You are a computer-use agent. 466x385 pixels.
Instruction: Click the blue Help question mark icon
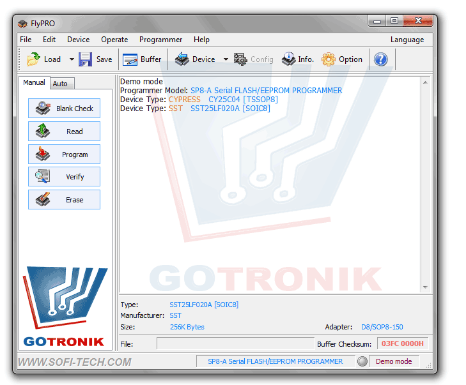coord(381,59)
